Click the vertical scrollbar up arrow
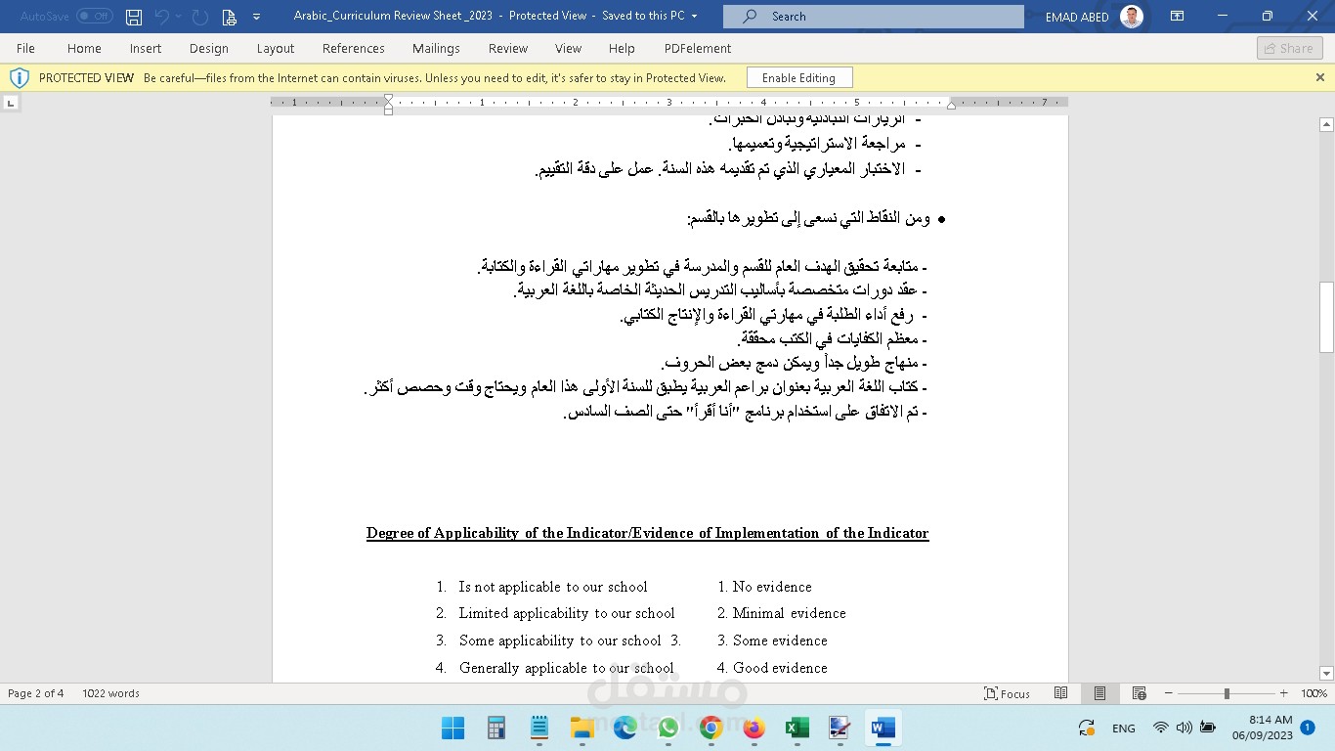Screen dimensions: 1335x751 (1326, 124)
